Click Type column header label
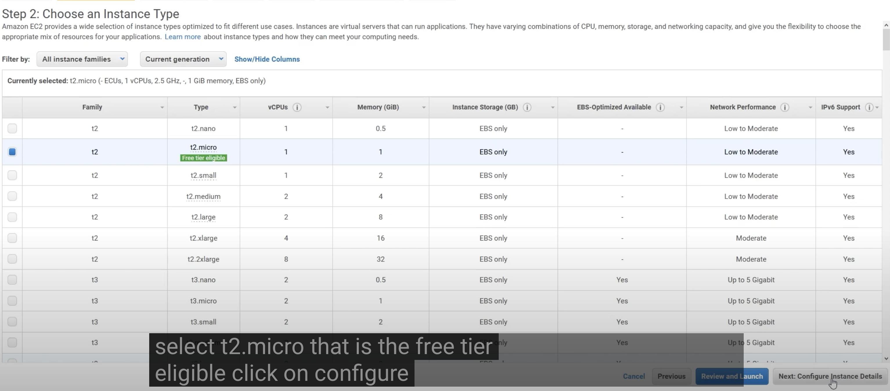This screenshot has height=391, width=890. pos(201,107)
